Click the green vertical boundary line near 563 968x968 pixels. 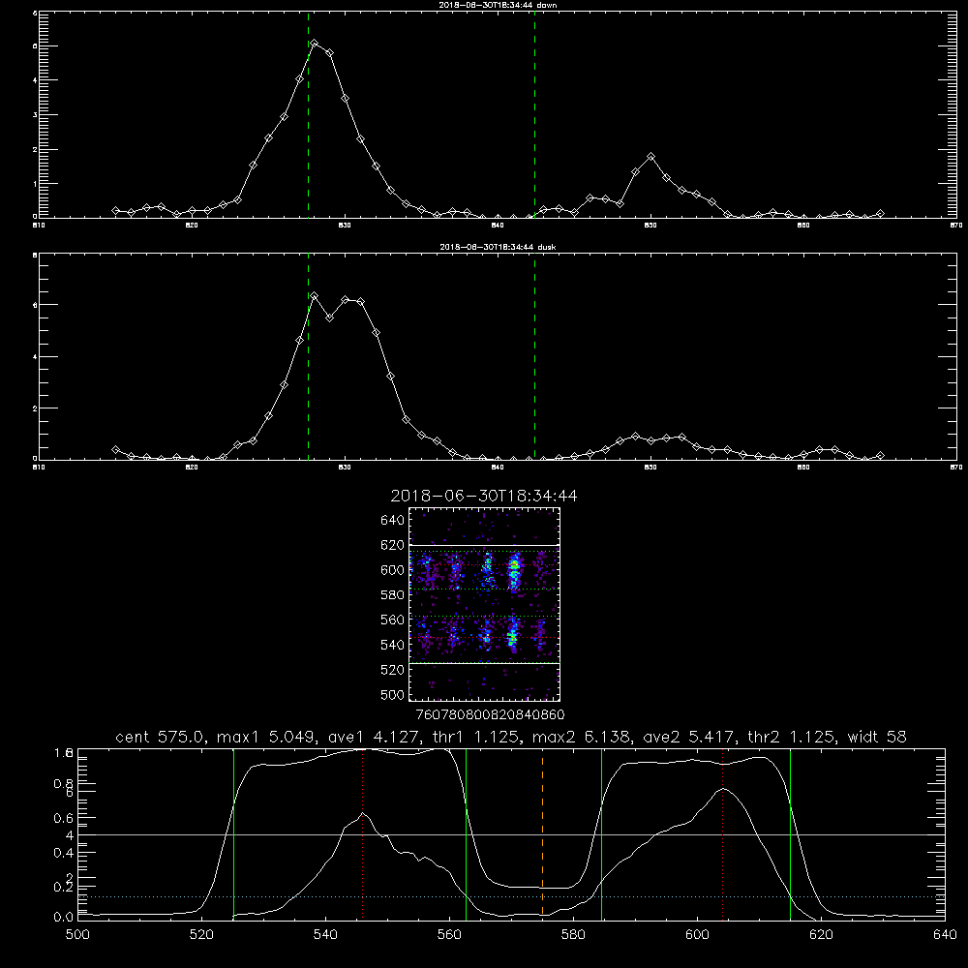[x=467, y=833]
